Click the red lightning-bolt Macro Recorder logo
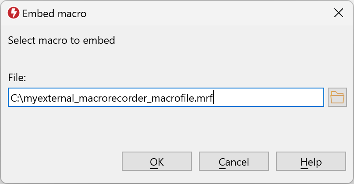Screen dimensions: 354x184 click(x=14, y=13)
